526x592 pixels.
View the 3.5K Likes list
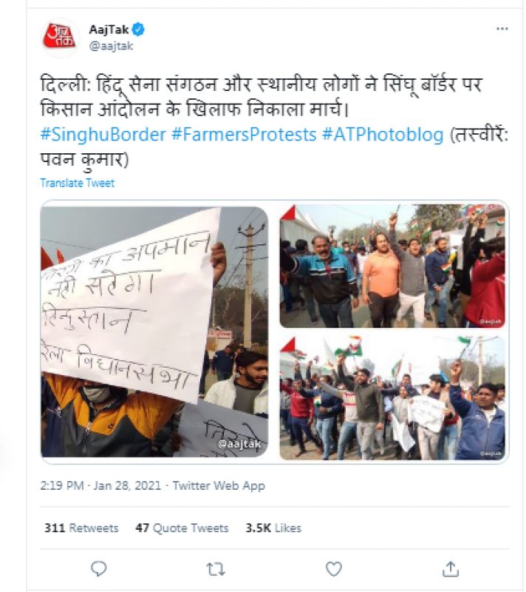(273, 528)
